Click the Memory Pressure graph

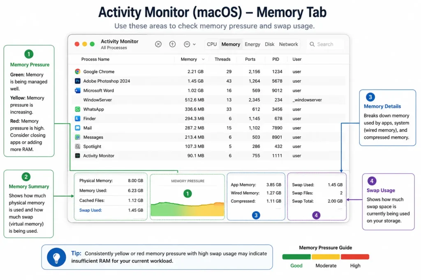[x=187, y=209]
